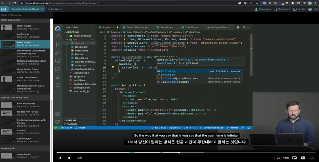Viewport: 319px width, 162px height.
Task: Click the VS Code Explorer icon
Action: [x=58, y=28]
